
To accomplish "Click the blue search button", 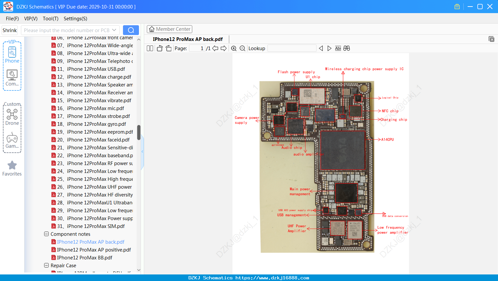I will [131, 30].
